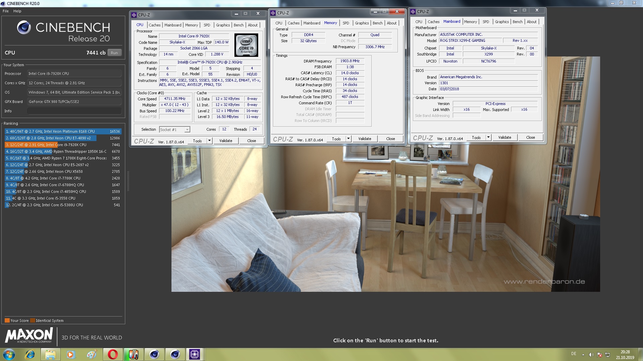Click the clock showing 20:28

[x=625, y=352]
